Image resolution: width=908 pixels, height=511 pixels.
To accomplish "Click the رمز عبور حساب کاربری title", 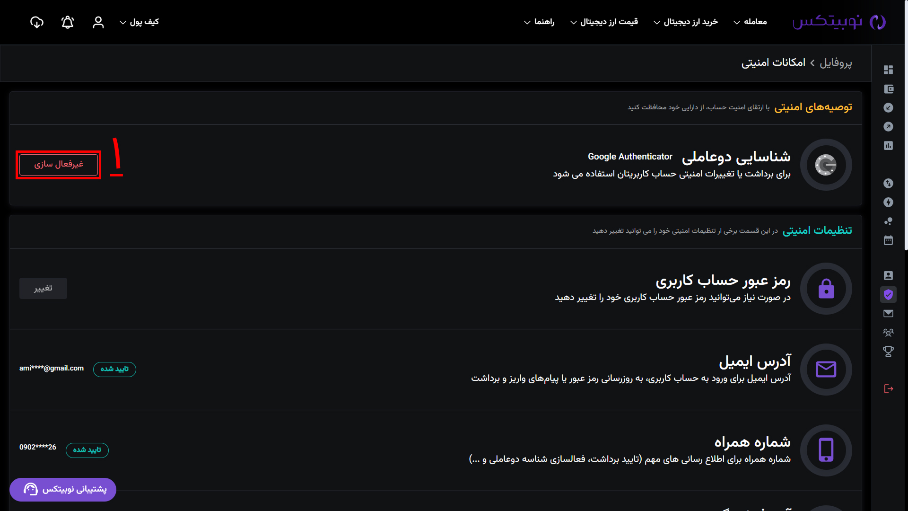I will (x=723, y=281).
